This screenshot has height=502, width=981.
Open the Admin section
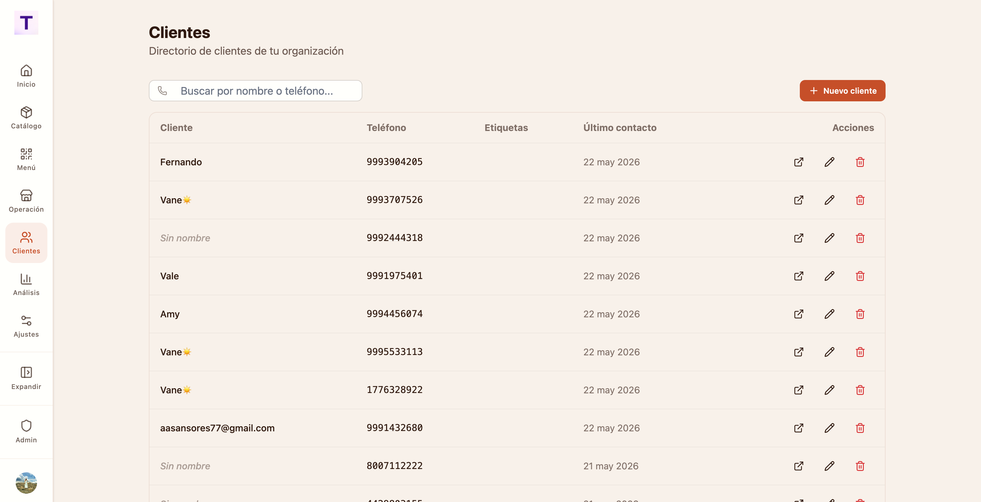coord(26,432)
